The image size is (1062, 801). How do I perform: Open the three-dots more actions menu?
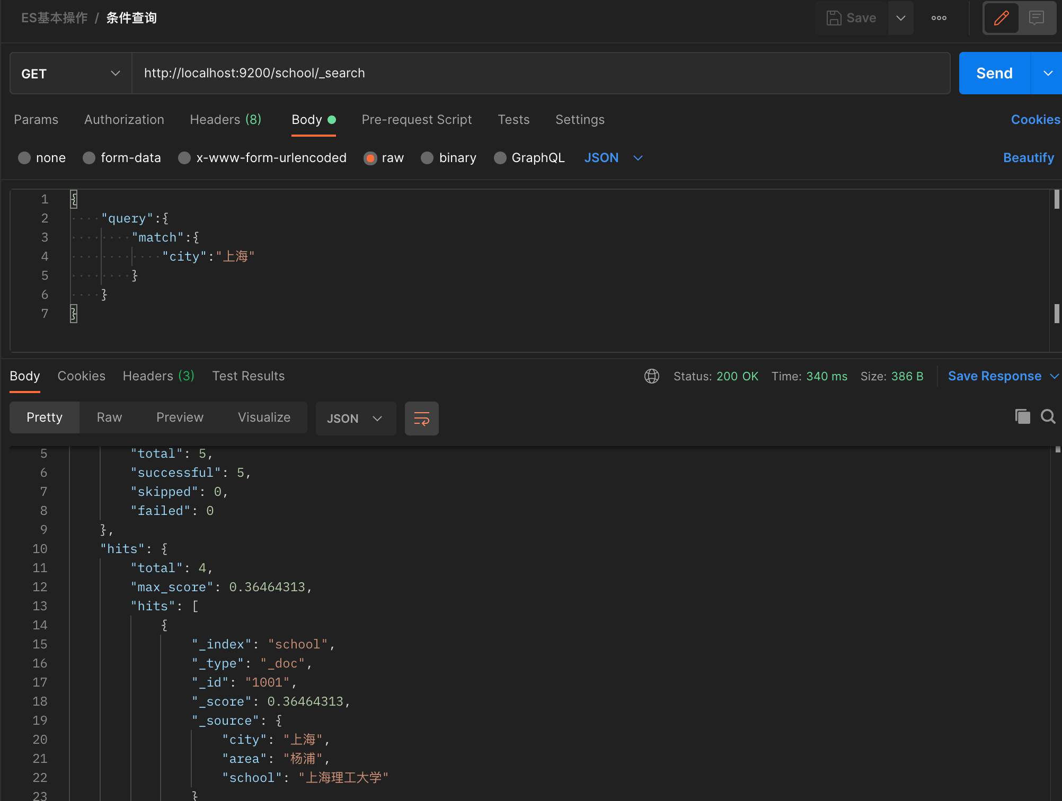[939, 18]
